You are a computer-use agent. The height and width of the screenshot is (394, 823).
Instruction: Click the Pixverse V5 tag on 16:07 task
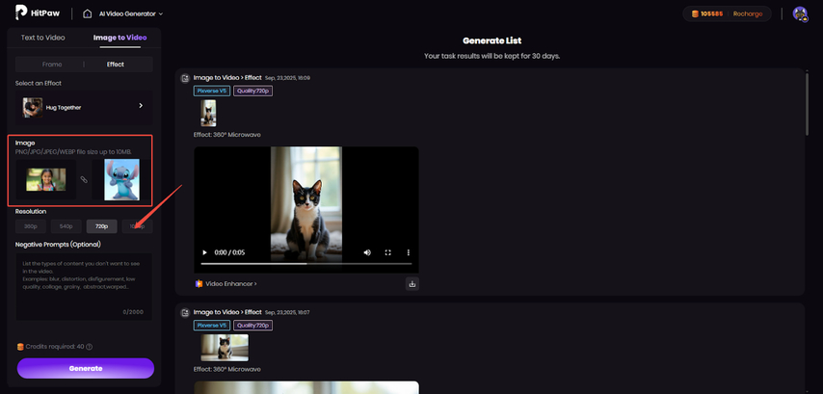click(x=212, y=326)
